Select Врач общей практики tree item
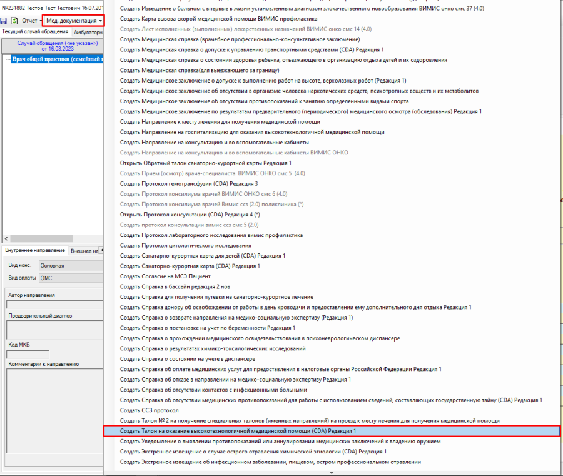 [x=58, y=59]
